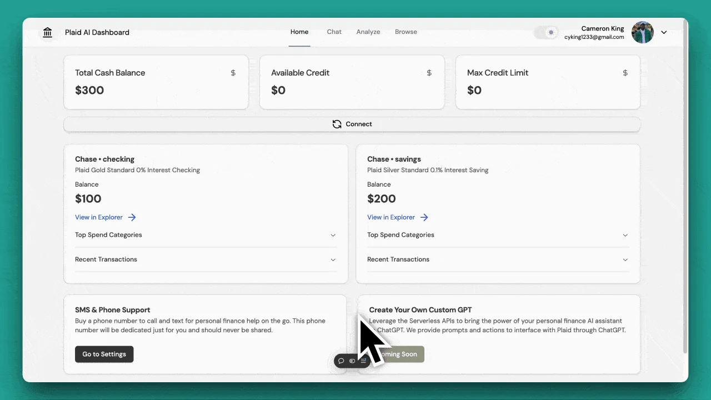Click the toggle icon in floating toolbar
711x400 pixels.
pyautogui.click(x=352, y=361)
